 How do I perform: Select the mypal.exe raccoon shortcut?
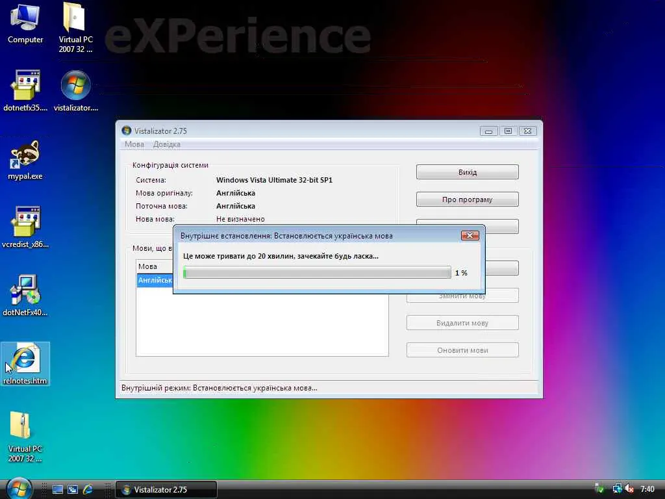tap(25, 160)
